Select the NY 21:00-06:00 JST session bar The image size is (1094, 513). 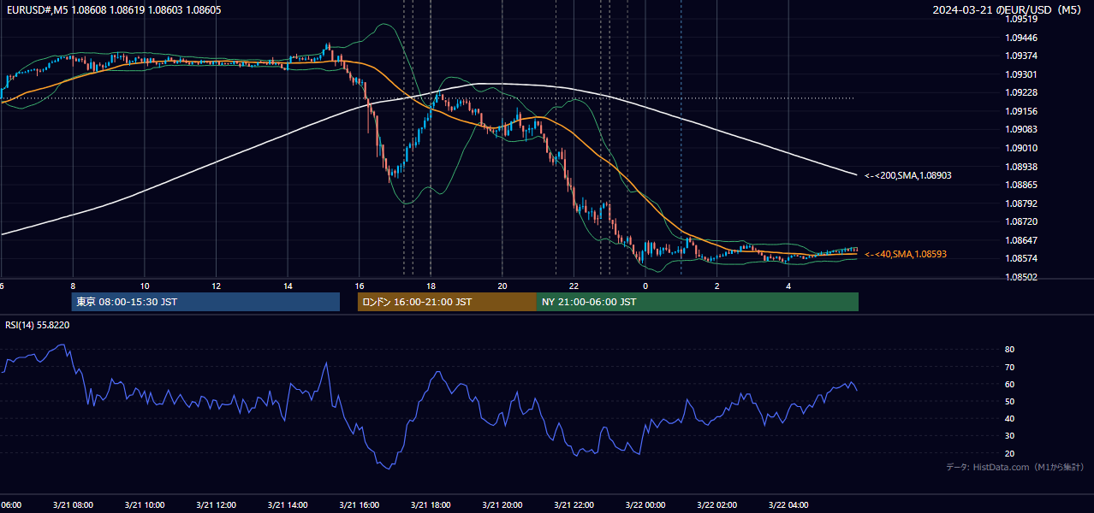pos(698,302)
